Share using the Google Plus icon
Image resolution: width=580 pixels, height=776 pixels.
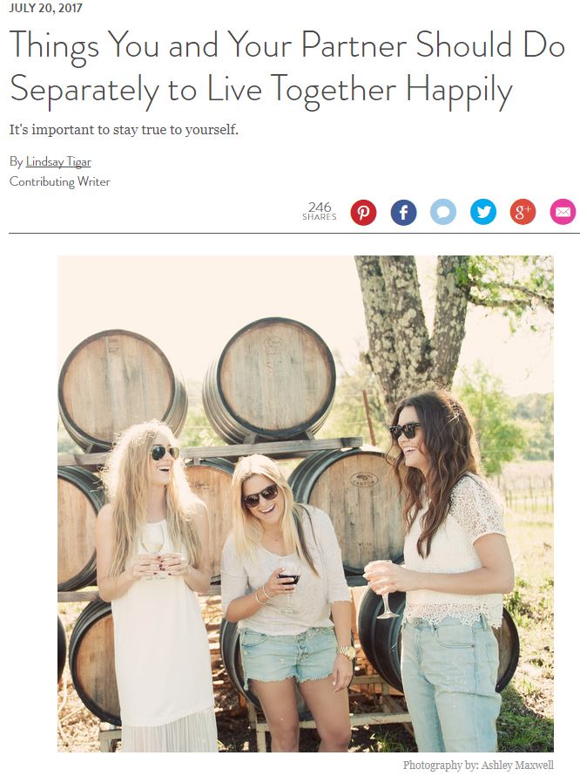pos(523,213)
